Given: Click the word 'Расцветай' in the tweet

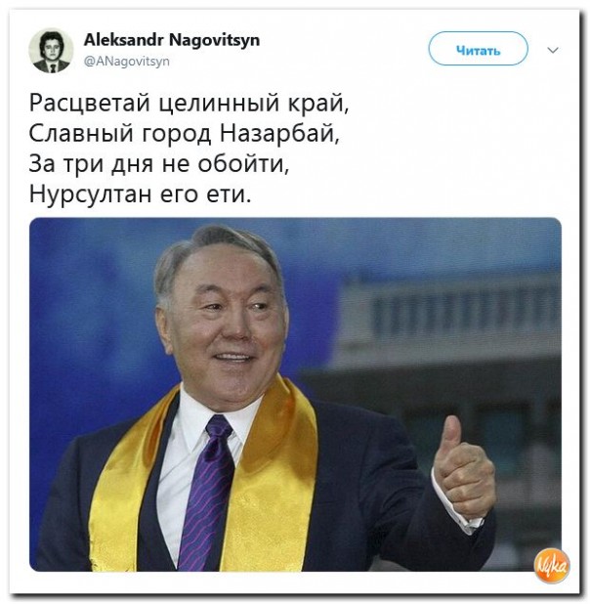Looking at the screenshot, I should pyautogui.click(x=90, y=103).
